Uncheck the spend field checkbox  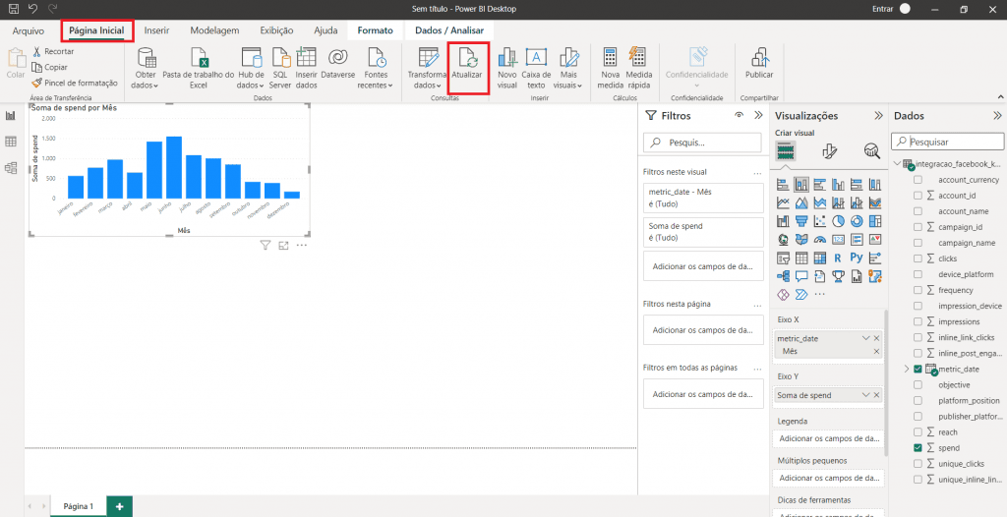click(x=918, y=447)
